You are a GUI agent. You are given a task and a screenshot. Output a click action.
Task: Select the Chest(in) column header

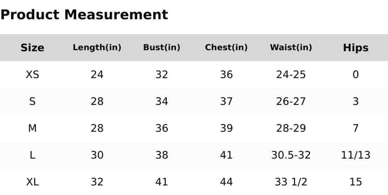[x=226, y=48]
